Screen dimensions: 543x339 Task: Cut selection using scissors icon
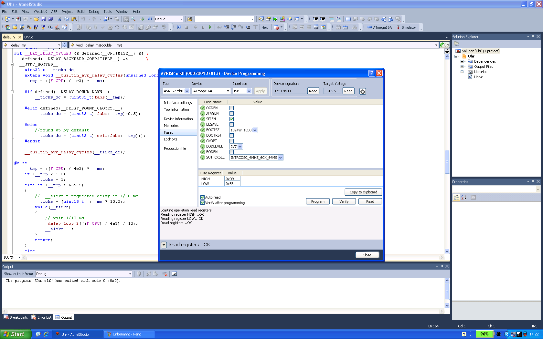coord(59,19)
